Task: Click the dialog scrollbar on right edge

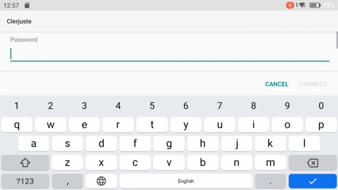Action: coord(337,40)
